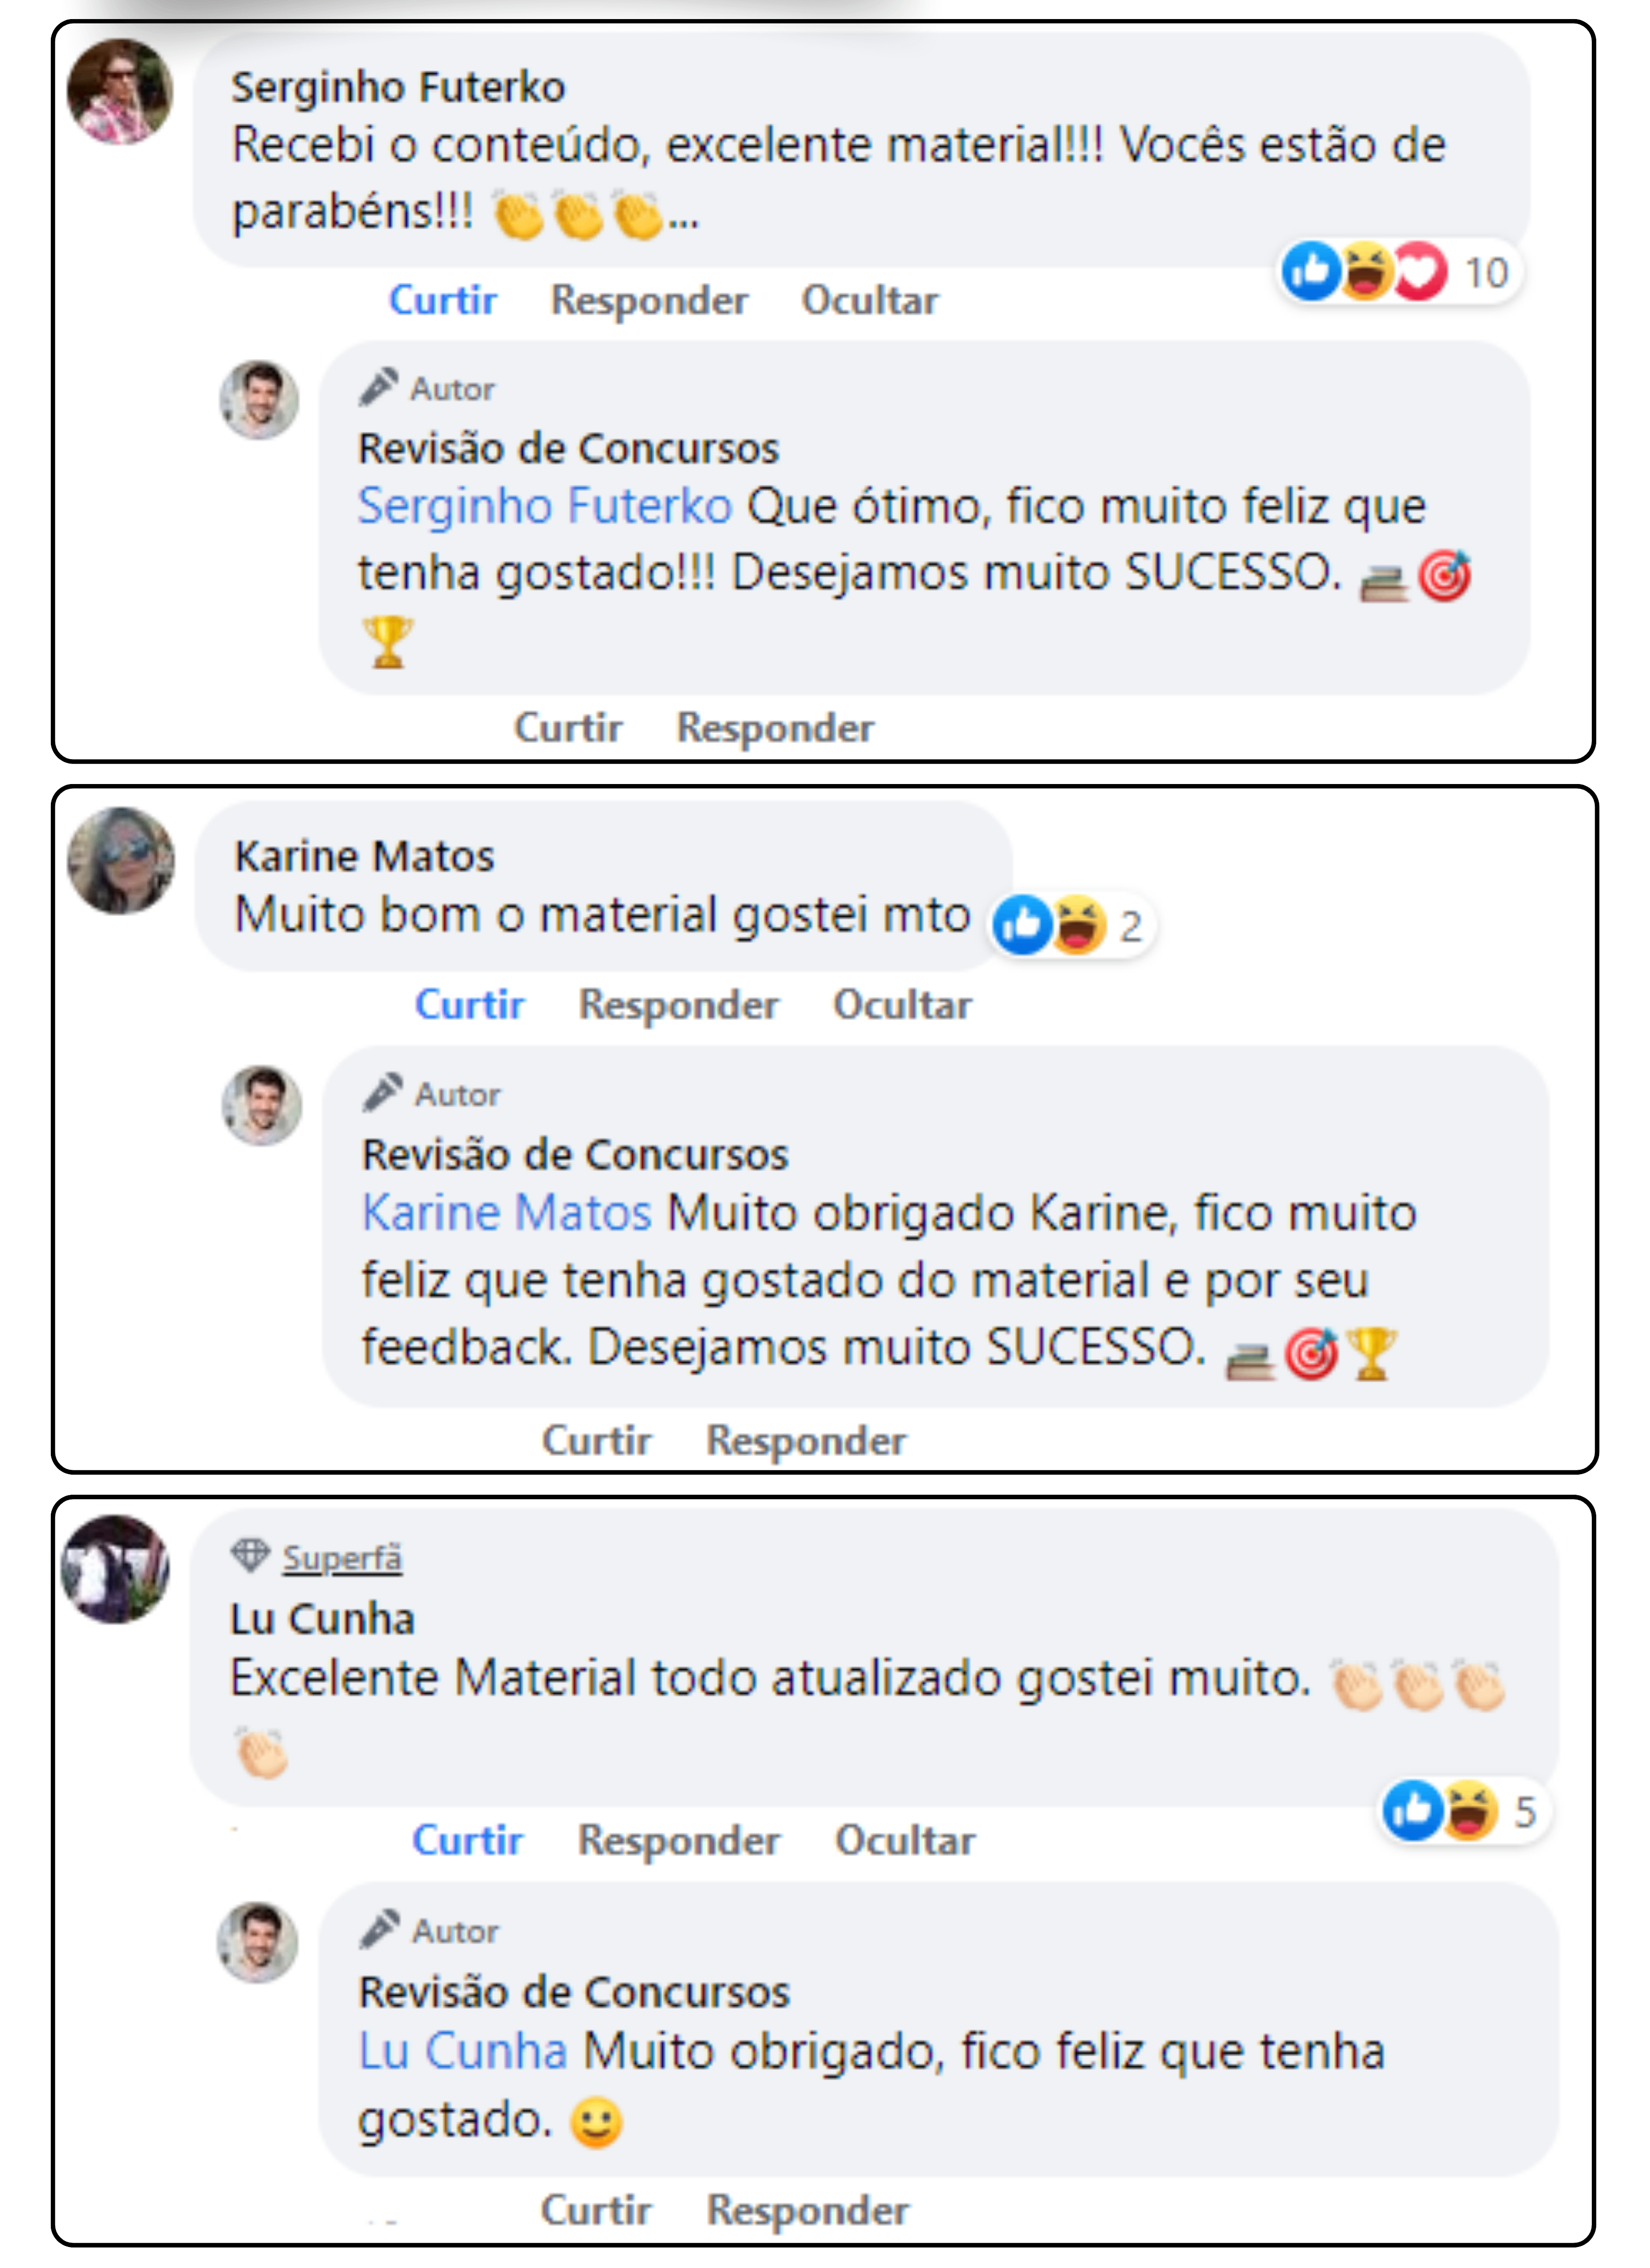Like Serginho Futerko's comment with Curtir

click(443, 300)
